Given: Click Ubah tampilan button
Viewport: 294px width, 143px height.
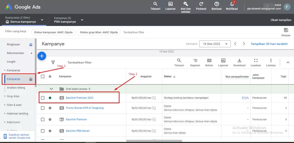Looking at the screenshot, I should coord(281,20).
